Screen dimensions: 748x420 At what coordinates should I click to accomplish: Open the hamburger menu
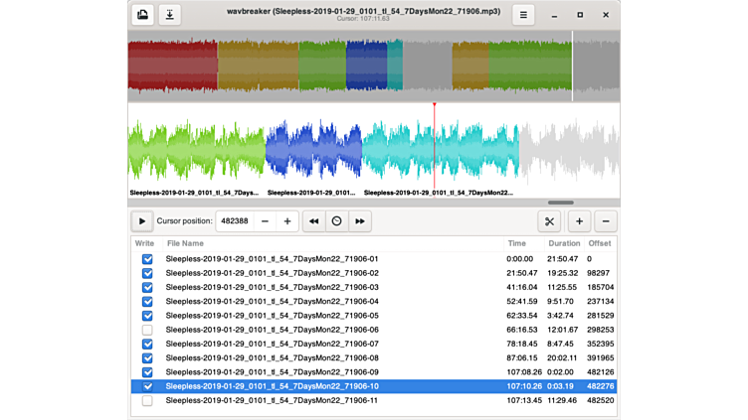click(x=523, y=15)
